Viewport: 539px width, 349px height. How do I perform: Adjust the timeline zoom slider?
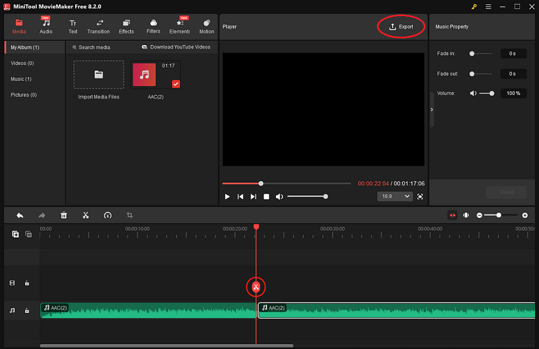[501, 216]
